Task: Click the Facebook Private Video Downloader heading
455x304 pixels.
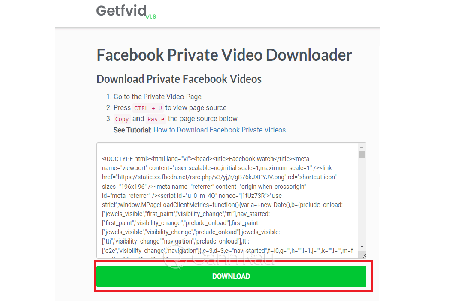Action: (224, 55)
